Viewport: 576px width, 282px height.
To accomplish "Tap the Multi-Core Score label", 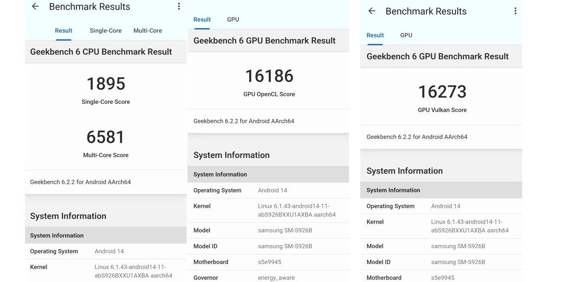I will tap(106, 155).
